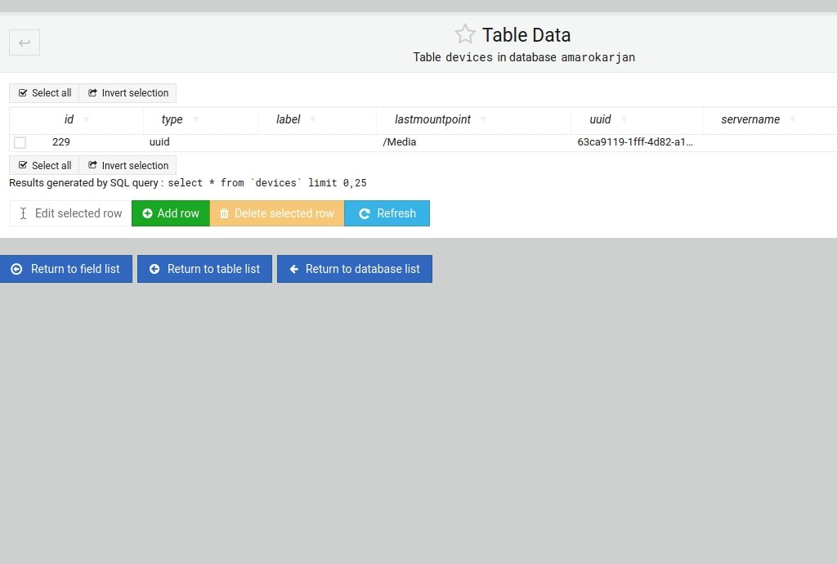
Task: Click the top Invert selection button
Action: [128, 93]
